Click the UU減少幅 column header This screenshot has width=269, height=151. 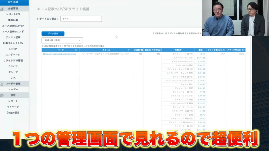click(138, 50)
